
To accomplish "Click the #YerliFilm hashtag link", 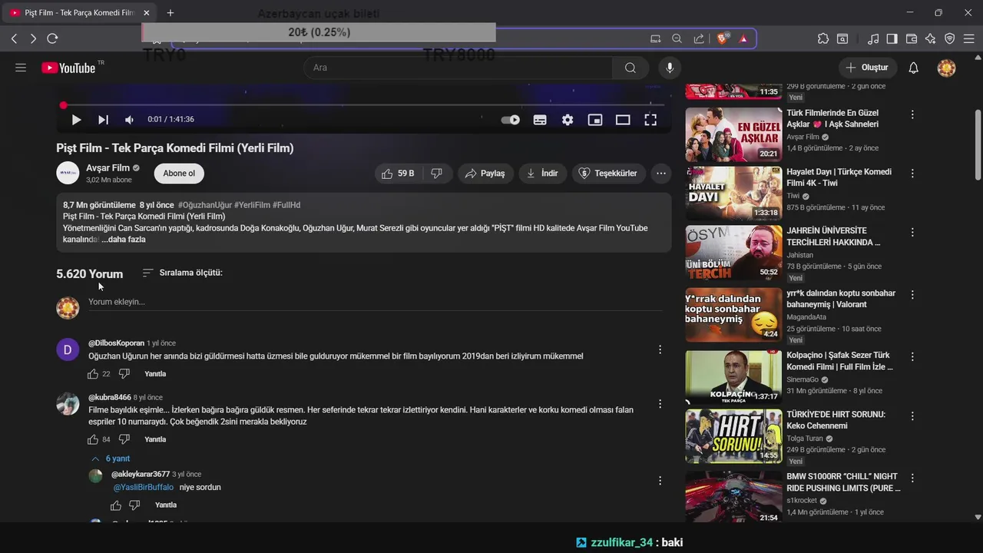I will click(252, 205).
